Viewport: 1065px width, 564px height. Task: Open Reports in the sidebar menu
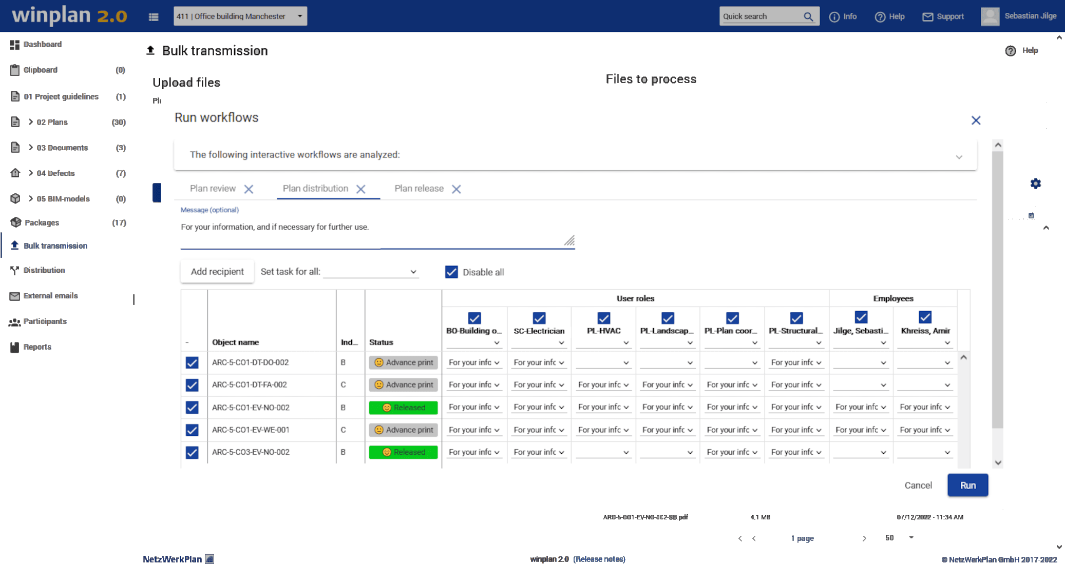[x=37, y=347]
